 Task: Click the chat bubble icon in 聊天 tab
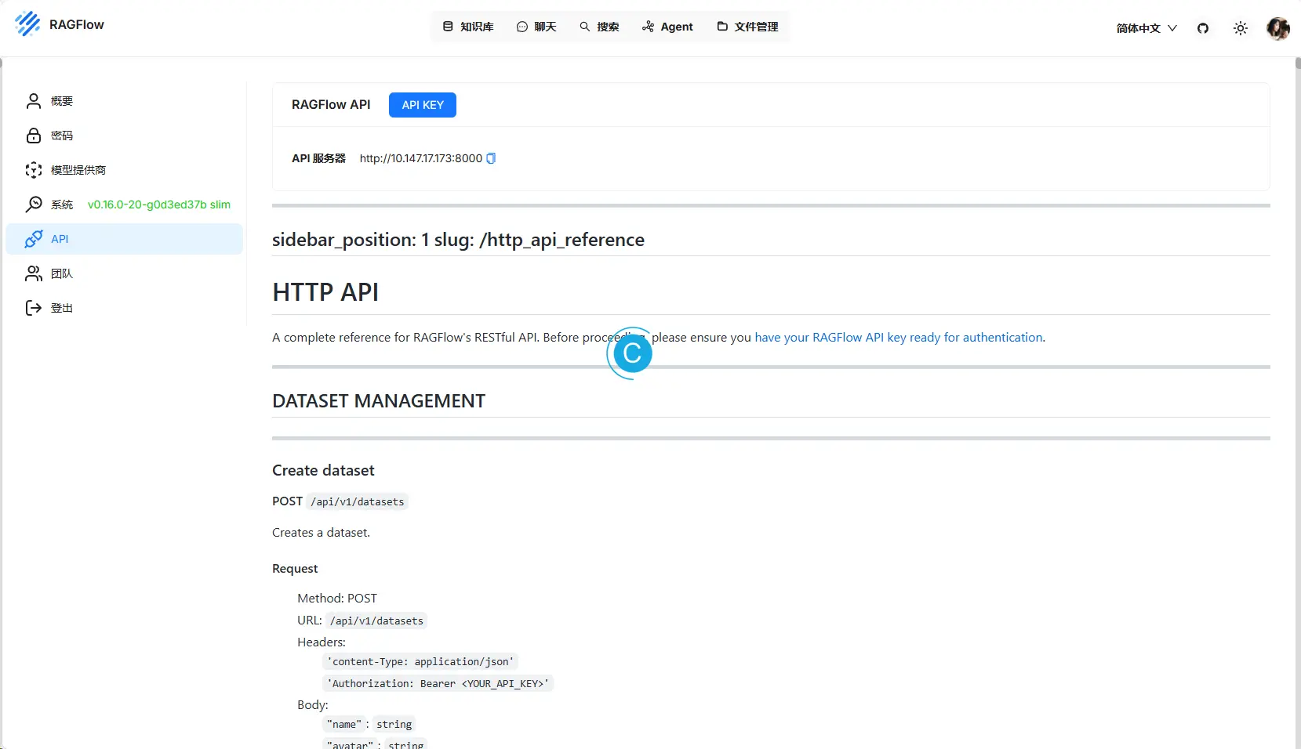[x=522, y=27]
